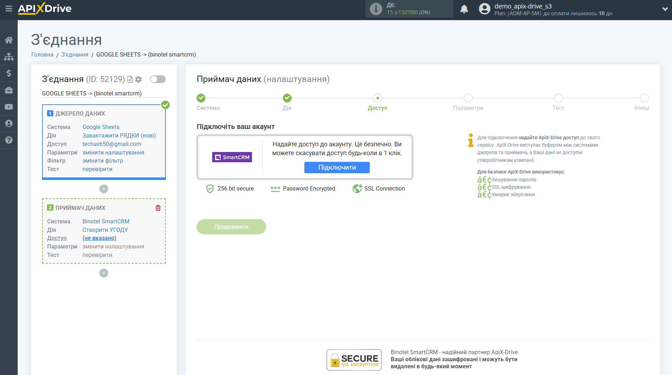Screen dimensions: 672x375
Task: Click the Password Encrypted asterisks icon
Action: [x=275, y=189]
